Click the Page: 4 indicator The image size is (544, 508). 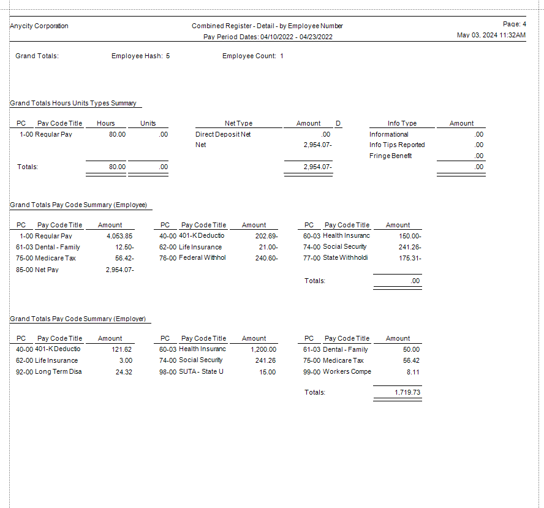coord(514,24)
